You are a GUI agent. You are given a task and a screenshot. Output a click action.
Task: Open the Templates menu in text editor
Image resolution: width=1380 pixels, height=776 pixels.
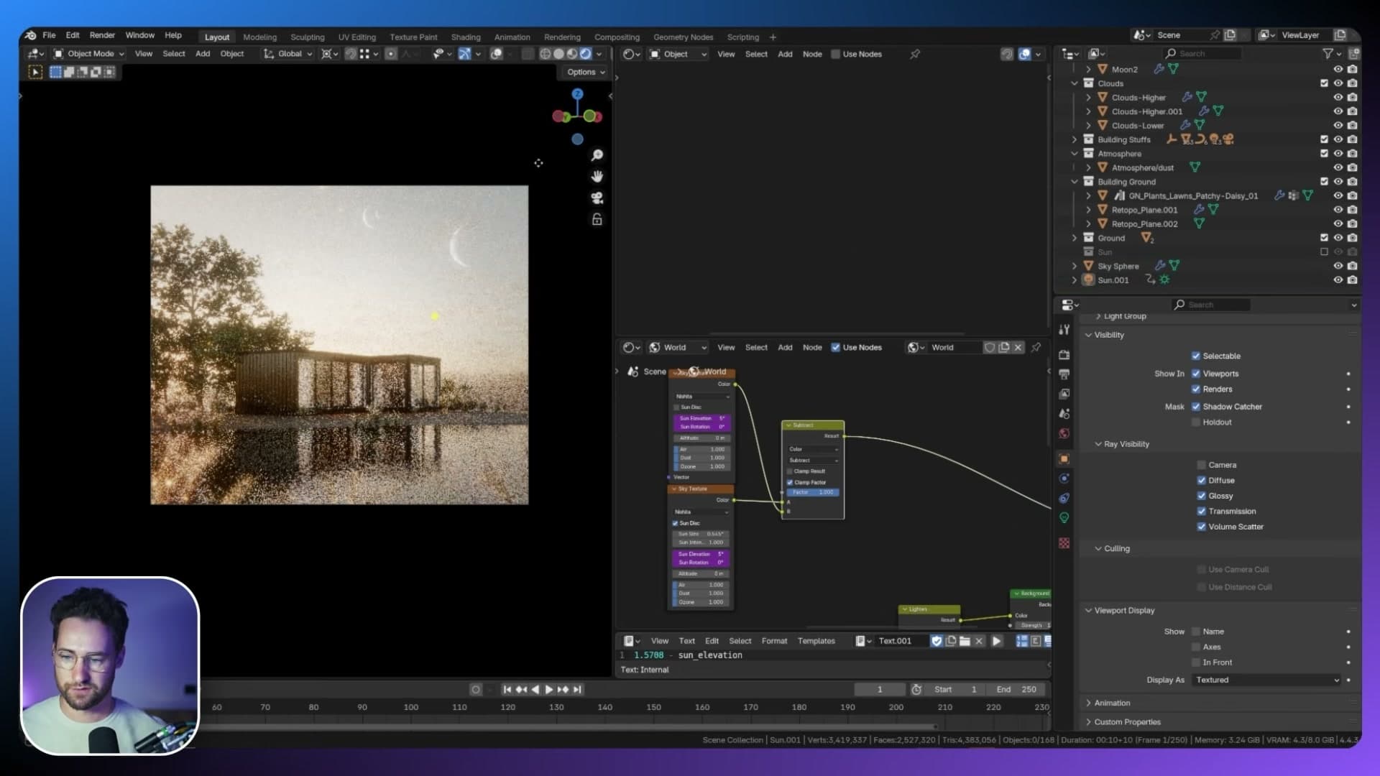[x=816, y=641]
